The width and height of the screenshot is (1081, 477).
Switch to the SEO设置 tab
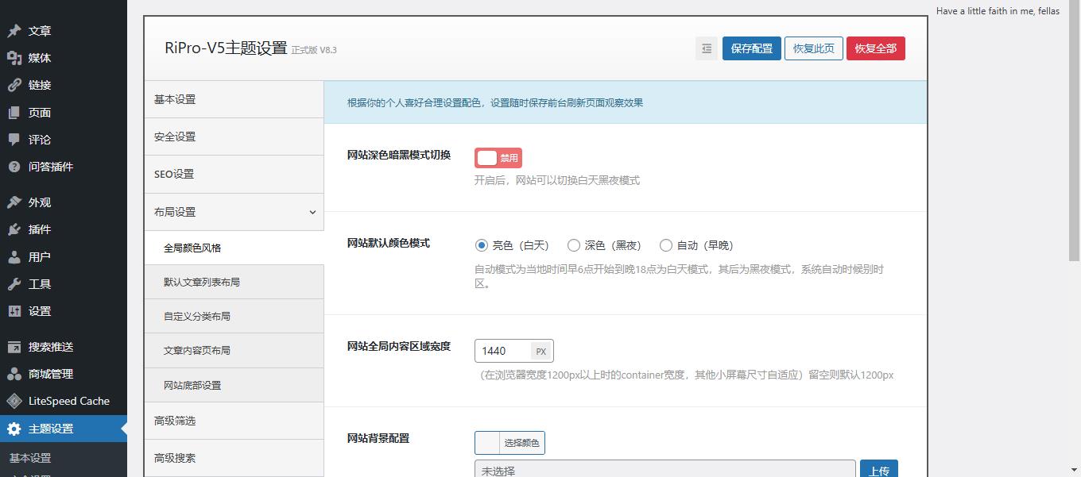tap(174, 174)
